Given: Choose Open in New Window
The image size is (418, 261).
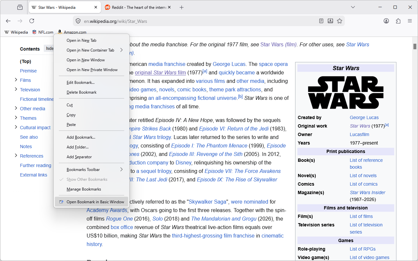Looking at the screenshot, I should click(x=92, y=60).
